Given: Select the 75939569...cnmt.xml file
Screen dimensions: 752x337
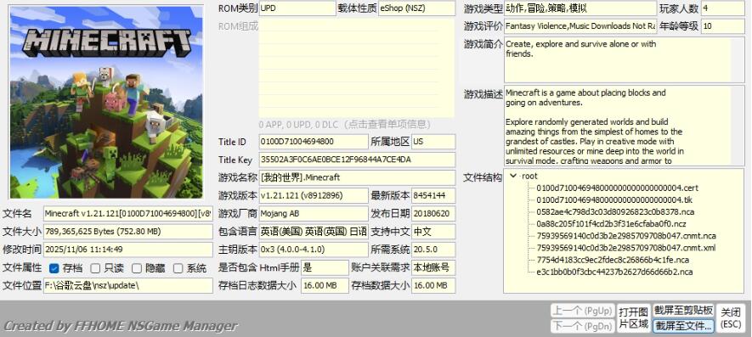Looking at the screenshot, I should (626, 248).
